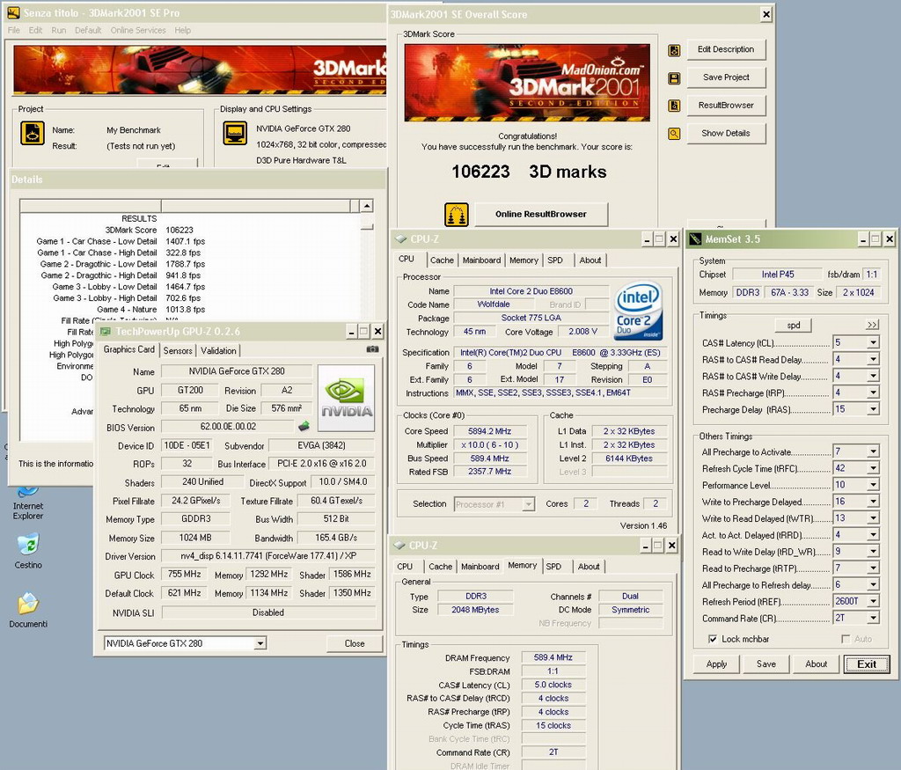The height and width of the screenshot is (770, 901).
Task: Open the Command Rate (CR) dropdown in MemSet
Action: click(x=873, y=619)
